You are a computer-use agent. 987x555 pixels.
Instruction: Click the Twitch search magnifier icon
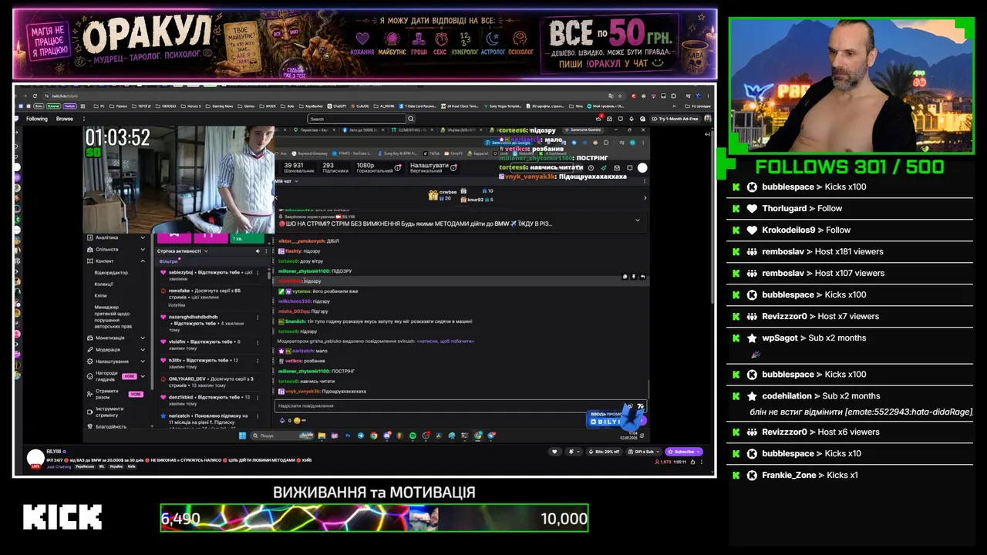point(411,119)
